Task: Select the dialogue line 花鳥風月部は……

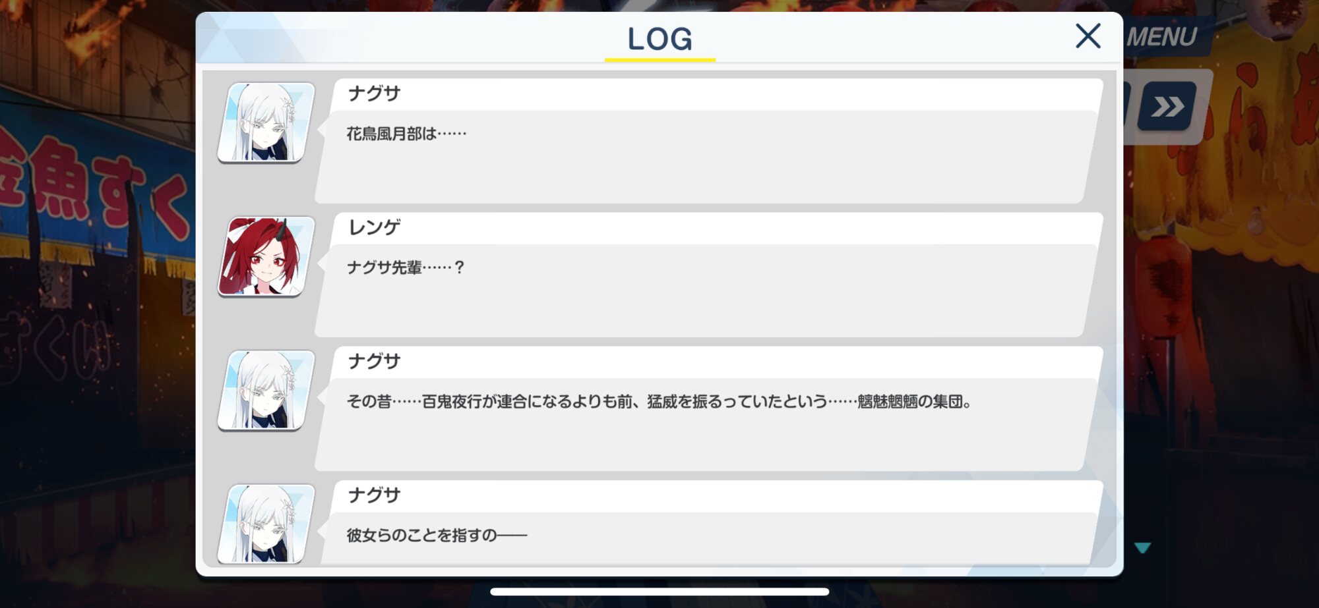Action: pos(406,134)
